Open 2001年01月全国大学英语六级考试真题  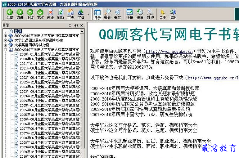[x=50, y=64]
